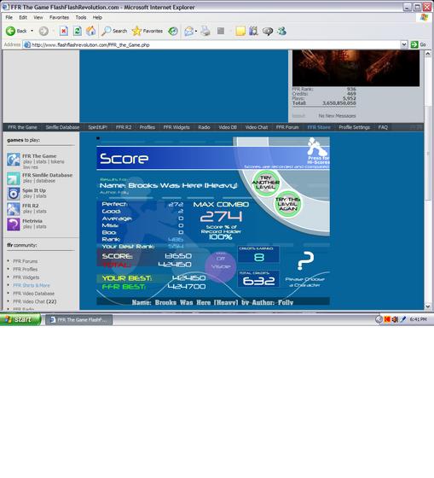
Task: Open the Simfile Database nav tab
Action: [x=62, y=127]
